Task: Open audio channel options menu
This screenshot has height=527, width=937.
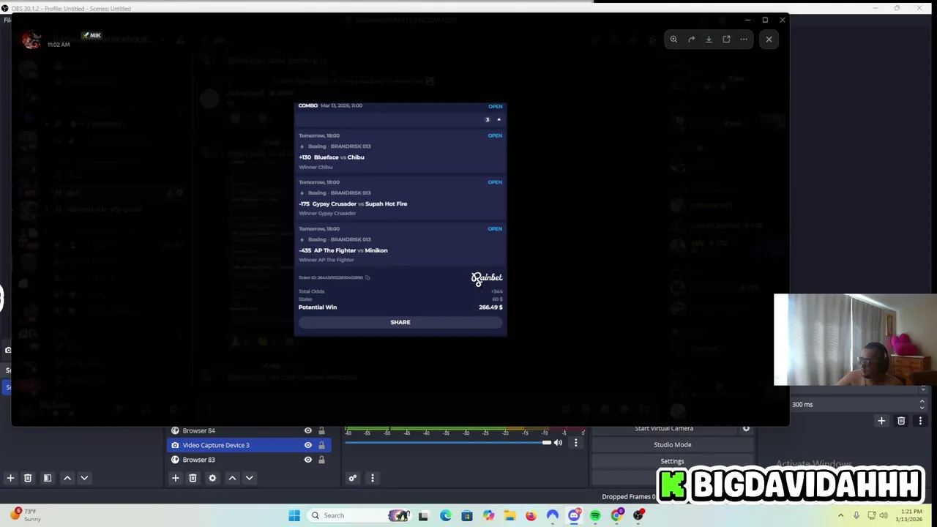Action: pyautogui.click(x=575, y=442)
